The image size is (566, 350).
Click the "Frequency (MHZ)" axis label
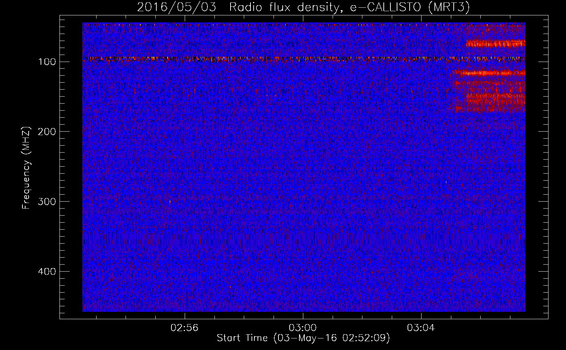pos(26,168)
